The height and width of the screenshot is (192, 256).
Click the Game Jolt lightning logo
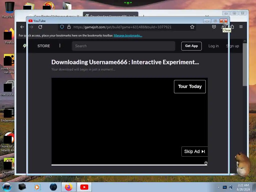[x=24, y=46]
